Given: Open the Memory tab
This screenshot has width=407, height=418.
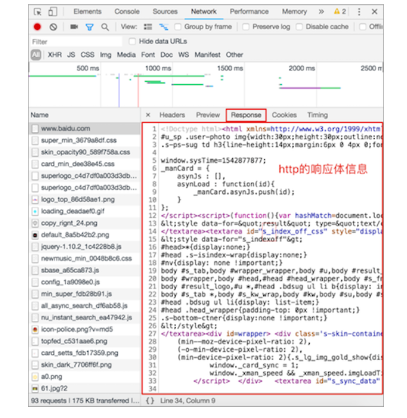Looking at the screenshot, I should 294,12.
